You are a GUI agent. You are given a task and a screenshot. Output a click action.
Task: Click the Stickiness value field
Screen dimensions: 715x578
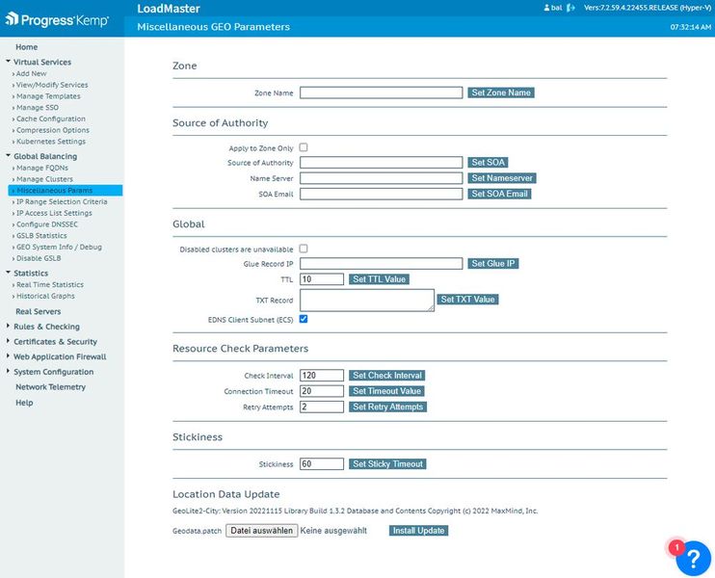322,463
